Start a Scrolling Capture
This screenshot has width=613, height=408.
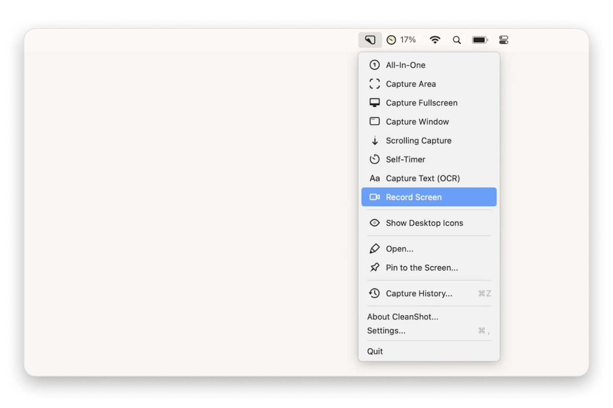coord(429,140)
